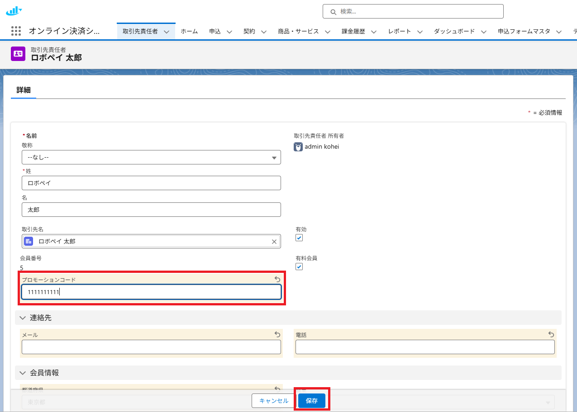The image size is (577, 412).
Task: Go to the ホーム tab
Action: point(189,32)
